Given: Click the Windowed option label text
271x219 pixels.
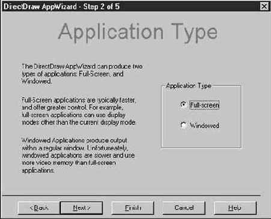Looking at the screenshot, I should (x=204, y=126).
